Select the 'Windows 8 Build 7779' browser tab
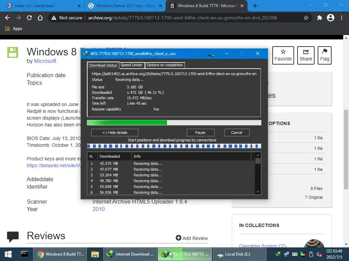This screenshot has height=261, width=349. (x=207, y=6)
